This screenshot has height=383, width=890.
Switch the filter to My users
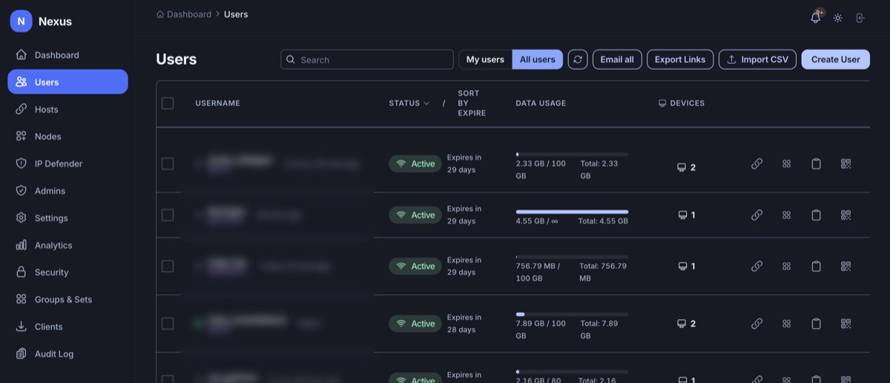[485, 59]
